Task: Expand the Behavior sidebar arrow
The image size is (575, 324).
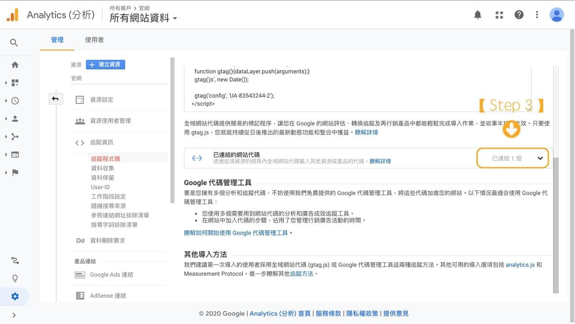Action: [x=6, y=155]
